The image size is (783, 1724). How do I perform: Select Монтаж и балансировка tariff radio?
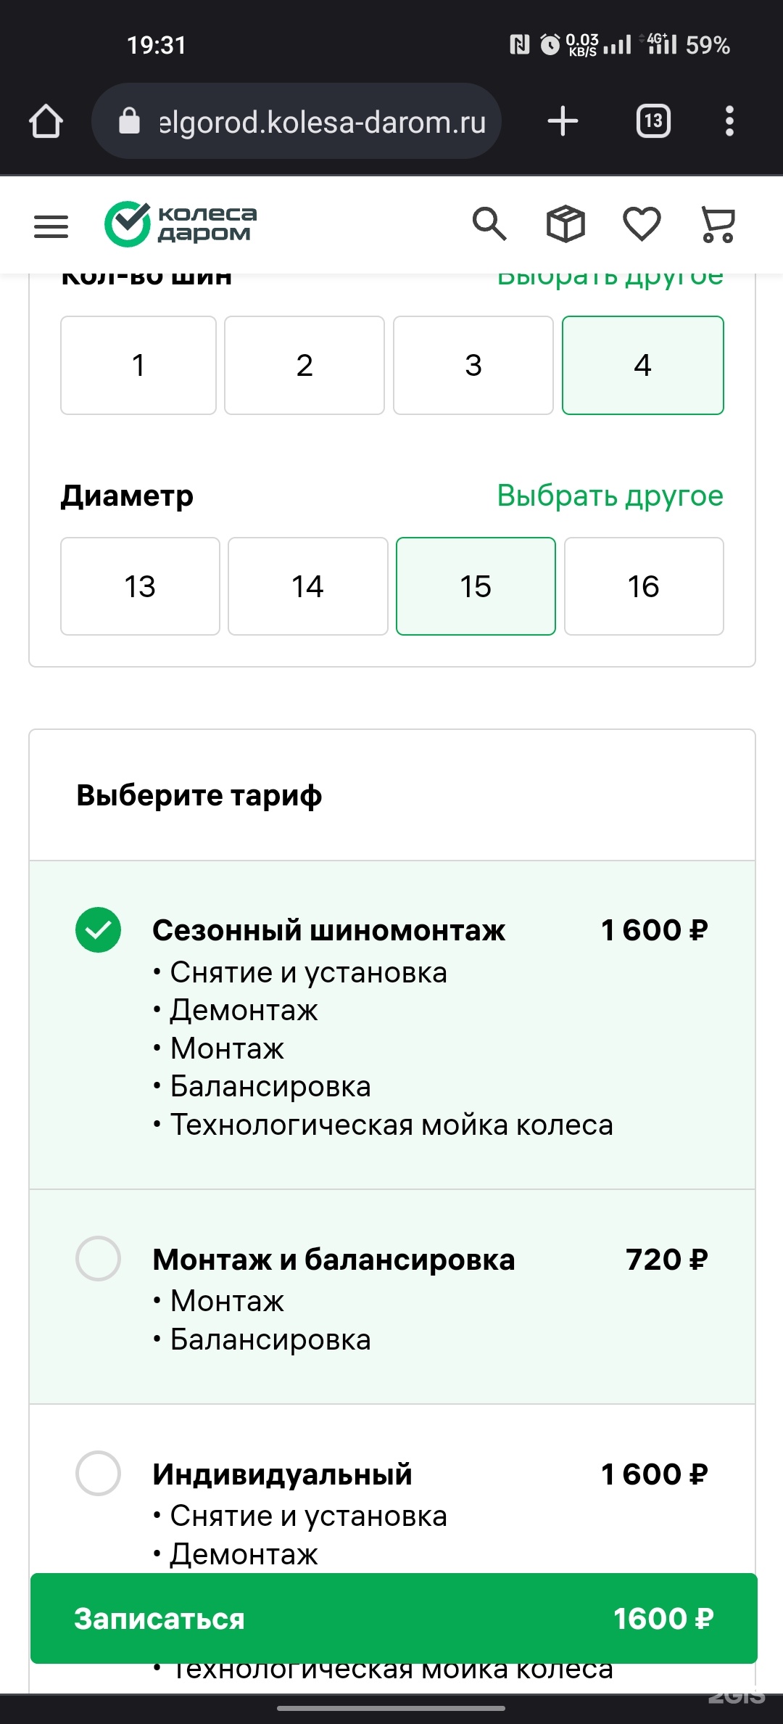pos(99,1258)
